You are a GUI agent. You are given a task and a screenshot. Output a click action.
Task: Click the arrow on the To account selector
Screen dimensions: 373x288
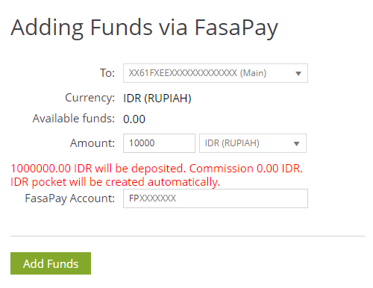298,73
